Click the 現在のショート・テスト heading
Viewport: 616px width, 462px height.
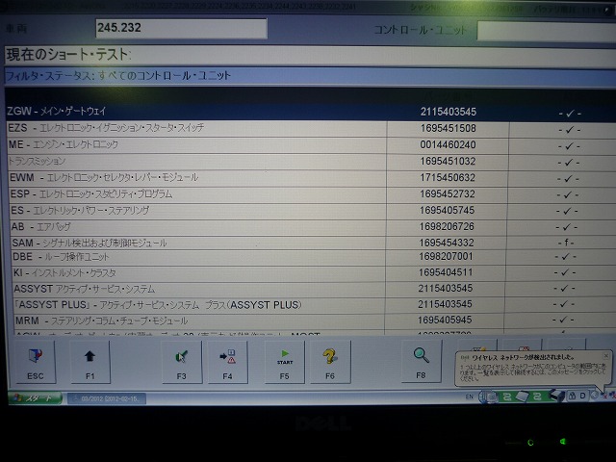point(68,55)
